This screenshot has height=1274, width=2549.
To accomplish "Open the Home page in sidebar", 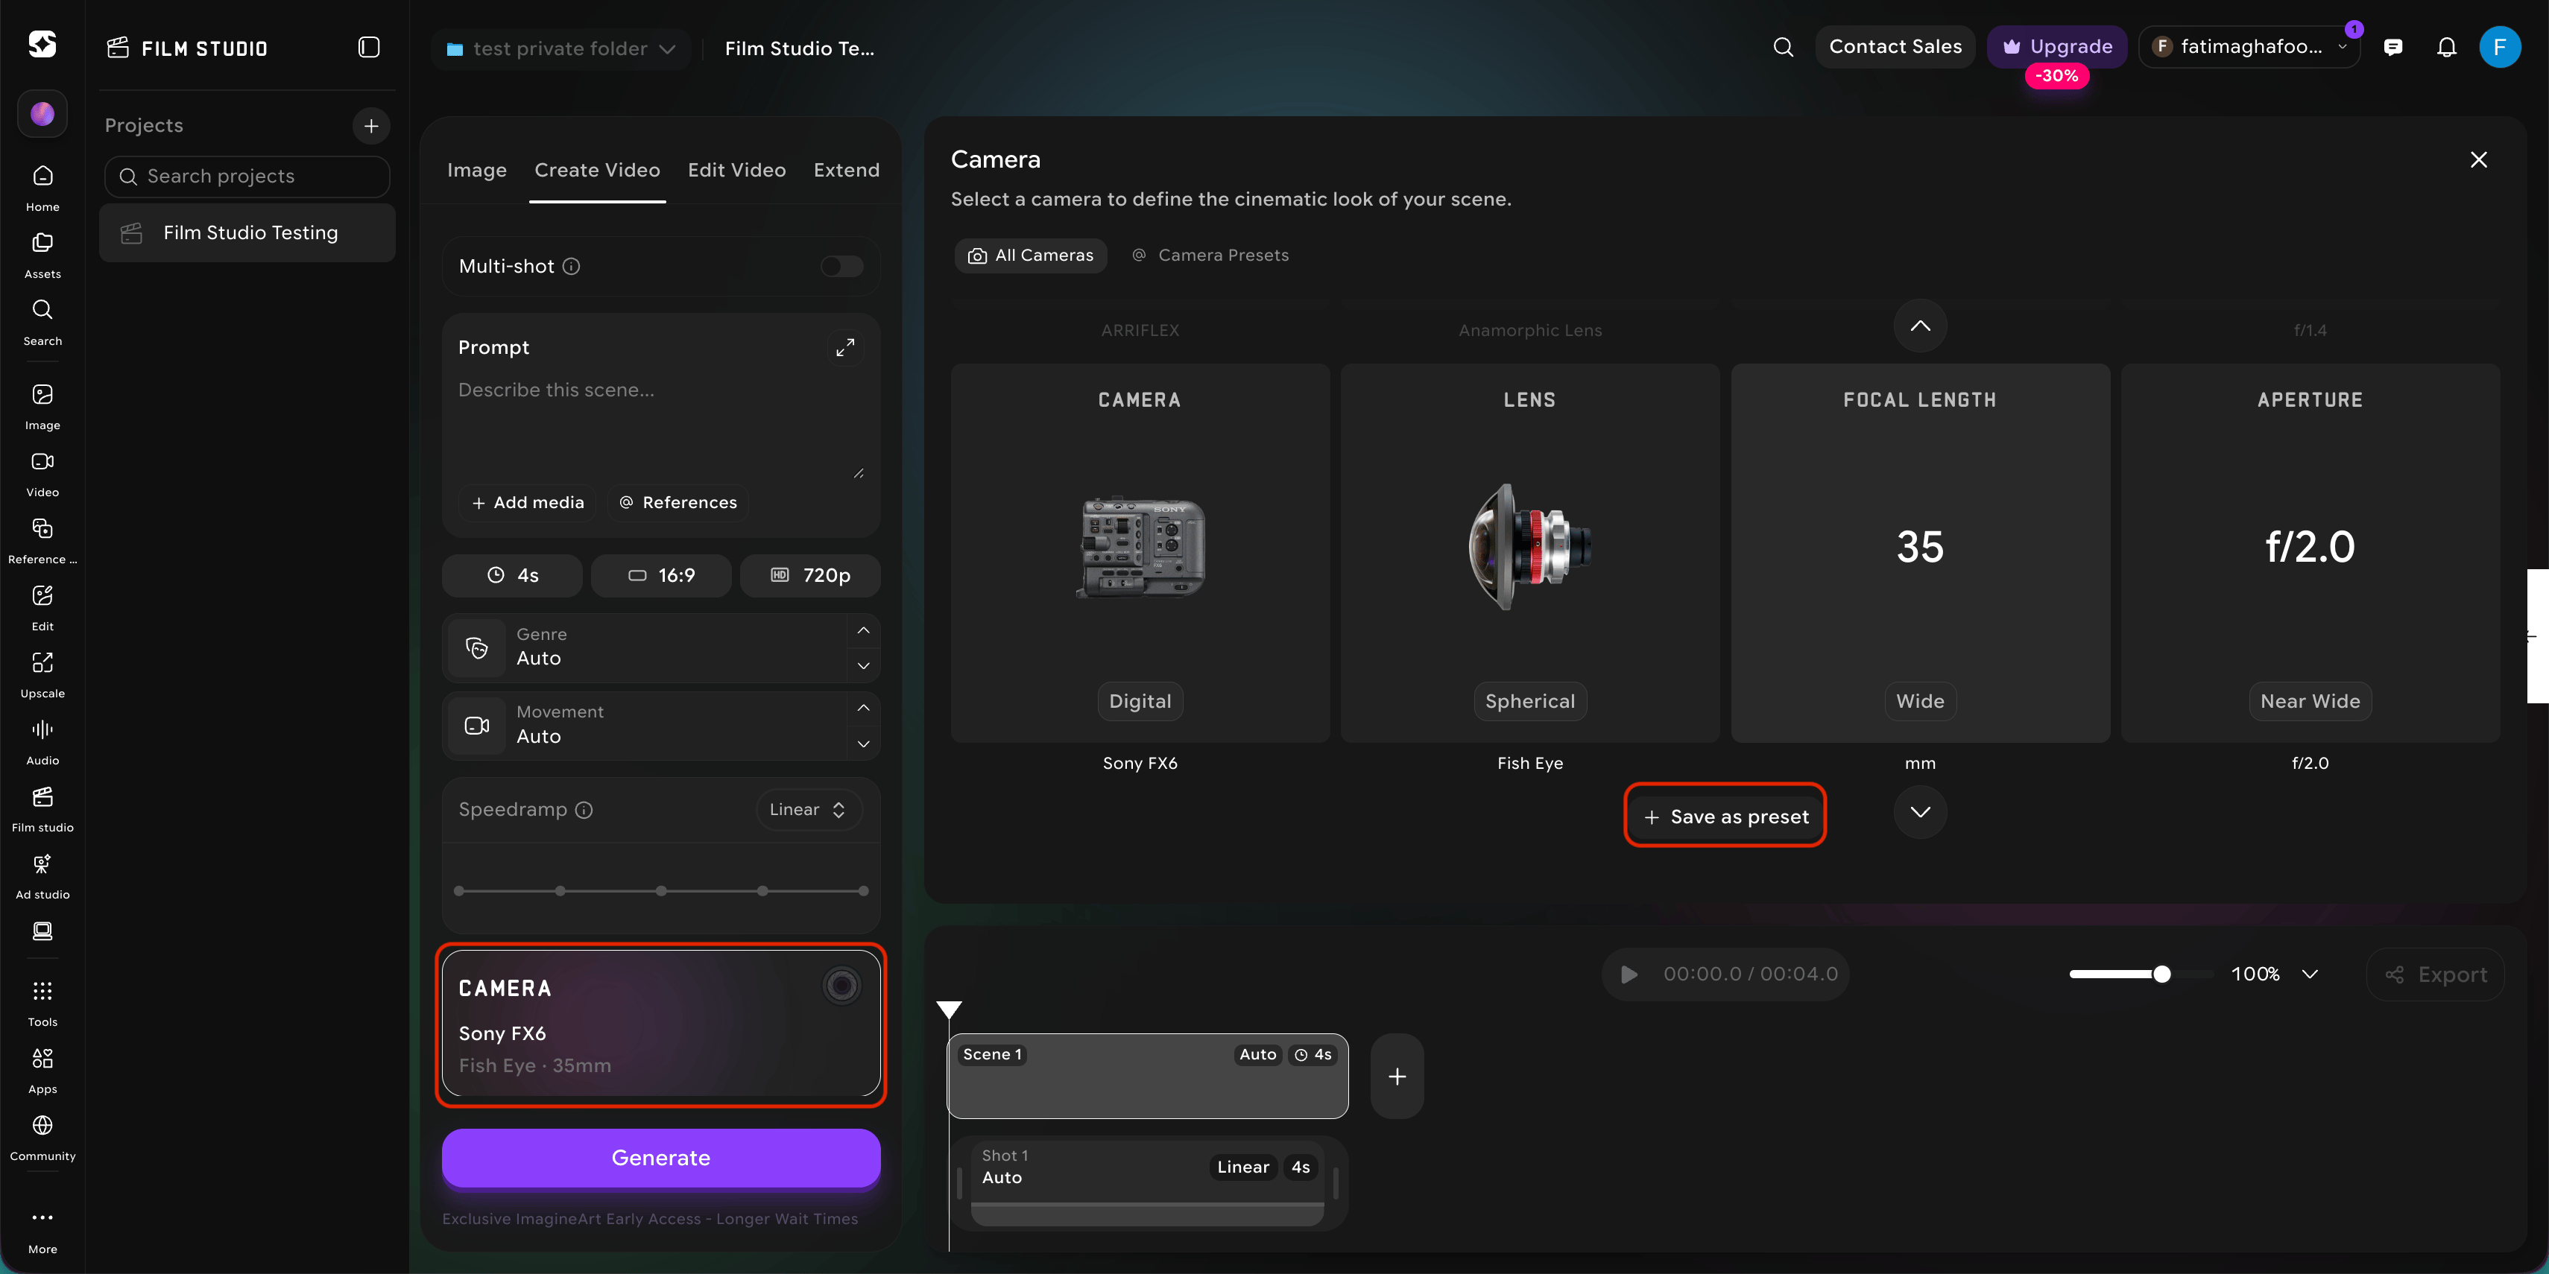I will pos(42,188).
